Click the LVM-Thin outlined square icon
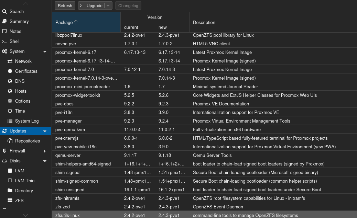Image resolution: width=357 pixels, height=218 pixels. tap(10, 181)
